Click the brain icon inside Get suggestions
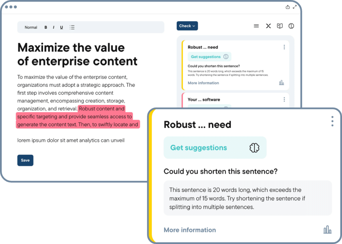342x244 pixels. 254,147
